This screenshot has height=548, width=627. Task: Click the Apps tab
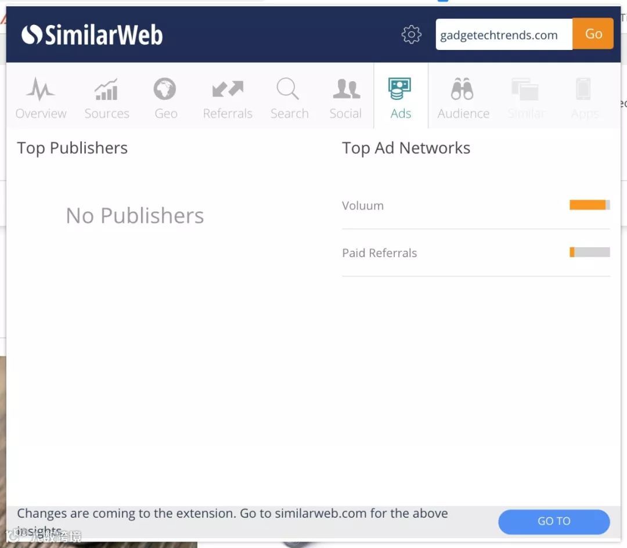[585, 98]
